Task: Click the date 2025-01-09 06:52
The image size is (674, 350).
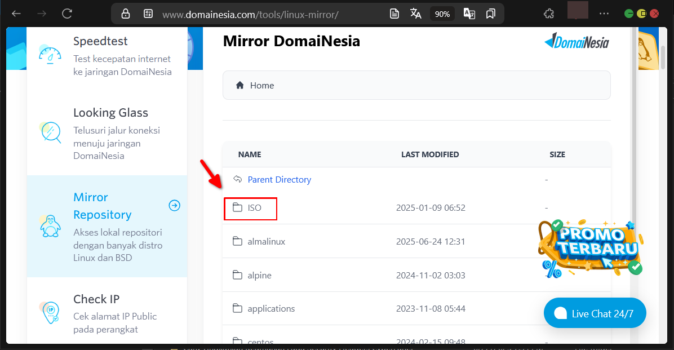Action: click(x=431, y=207)
